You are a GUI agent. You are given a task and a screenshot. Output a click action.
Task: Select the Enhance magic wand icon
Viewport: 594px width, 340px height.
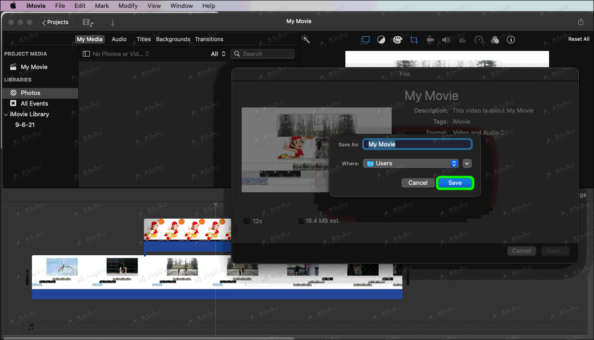pos(305,39)
